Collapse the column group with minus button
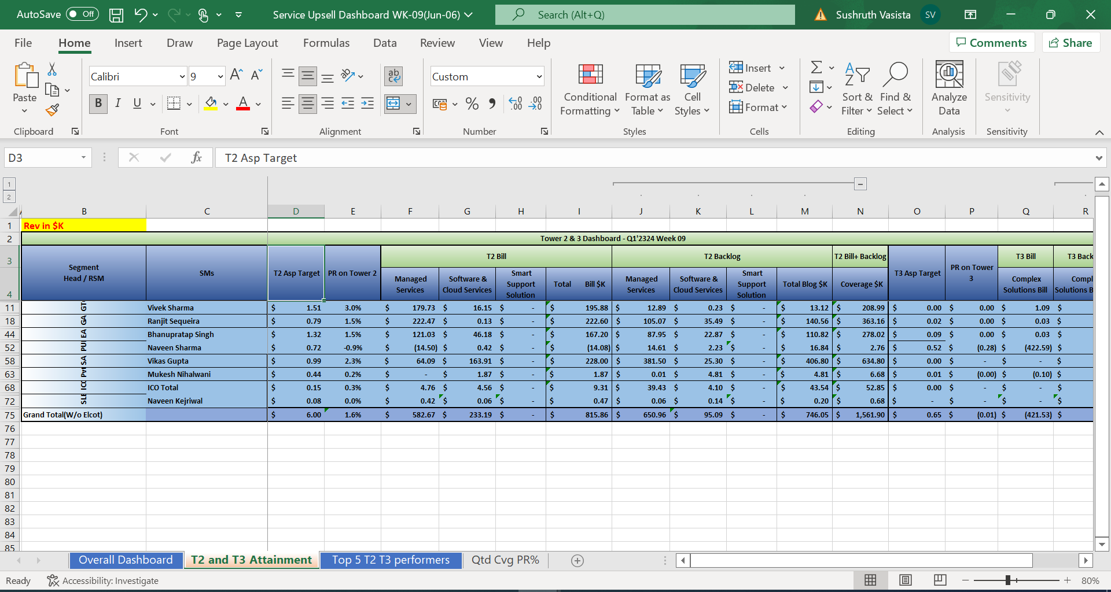 coord(860,184)
